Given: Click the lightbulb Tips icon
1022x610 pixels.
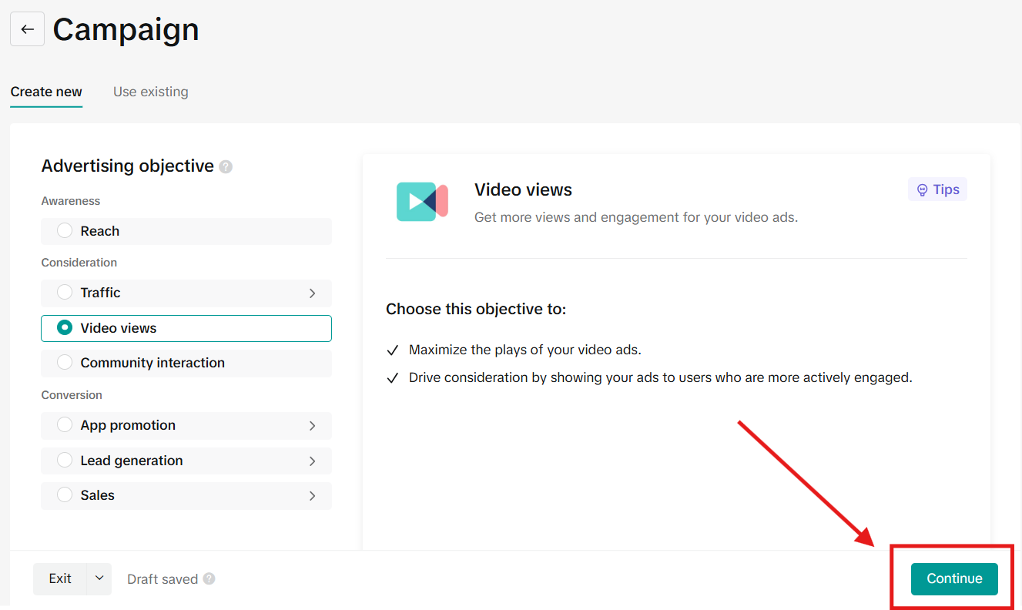Looking at the screenshot, I should (922, 189).
